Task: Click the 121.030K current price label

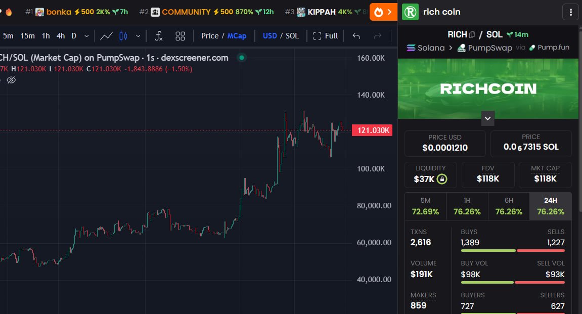Action: 372,130
